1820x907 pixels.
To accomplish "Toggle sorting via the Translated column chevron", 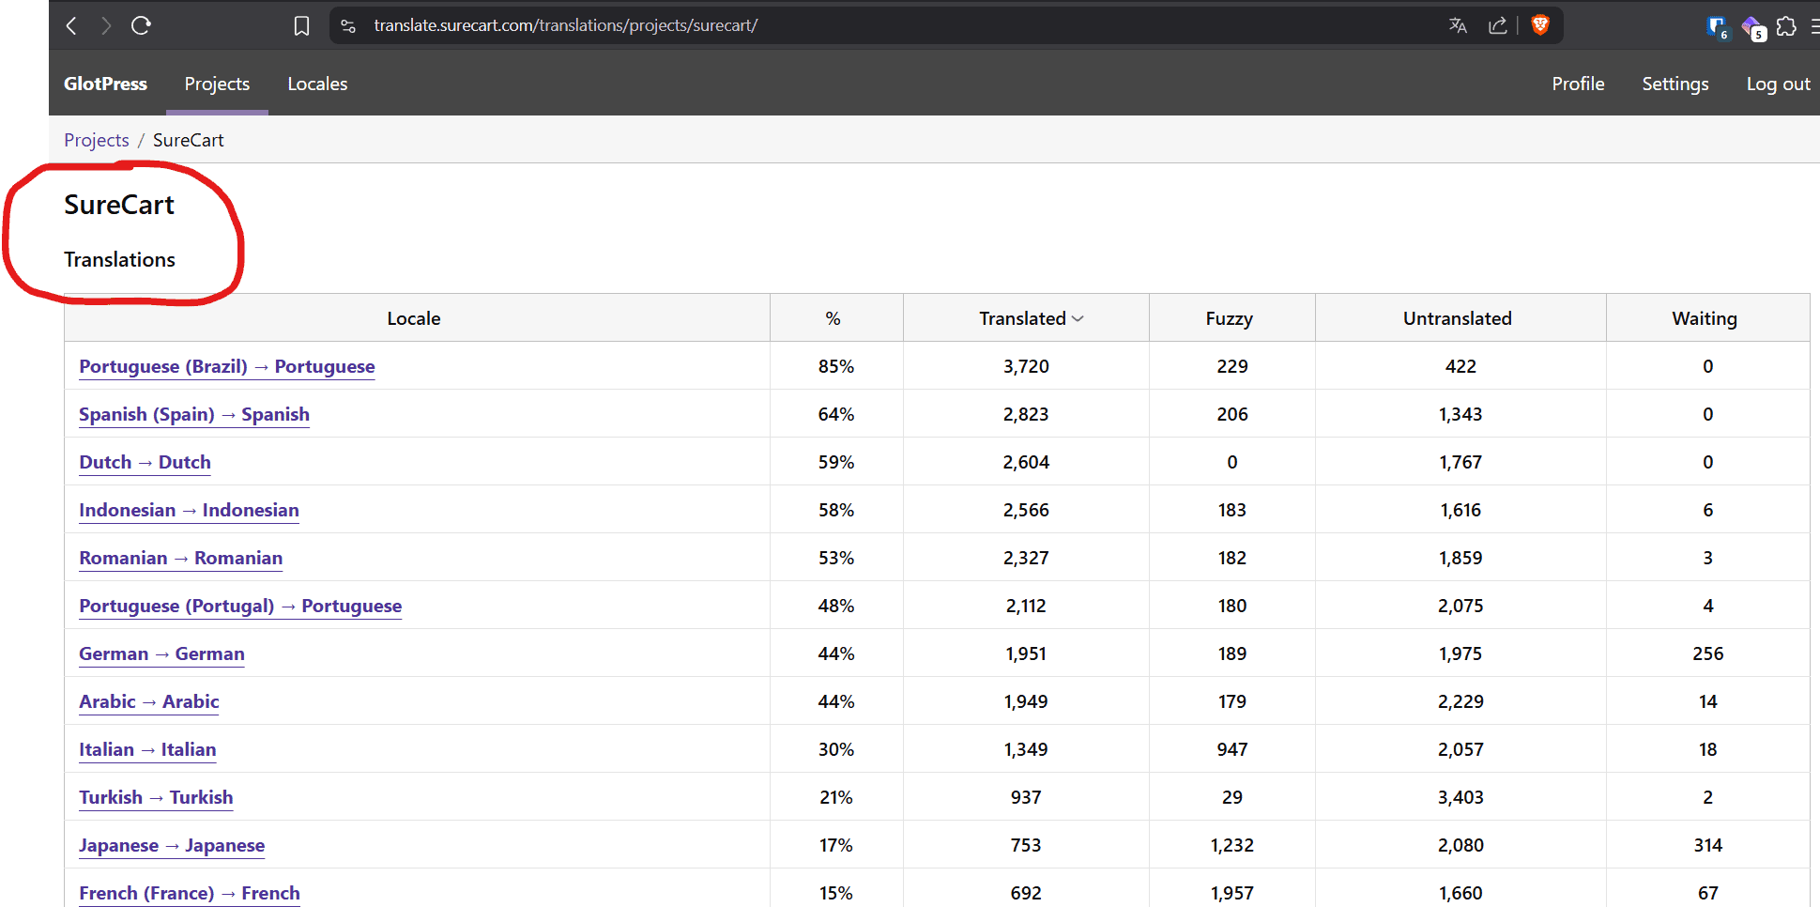I will point(1078,318).
